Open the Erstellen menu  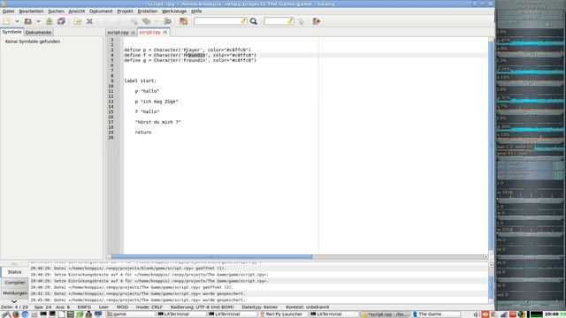(x=148, y=11)
